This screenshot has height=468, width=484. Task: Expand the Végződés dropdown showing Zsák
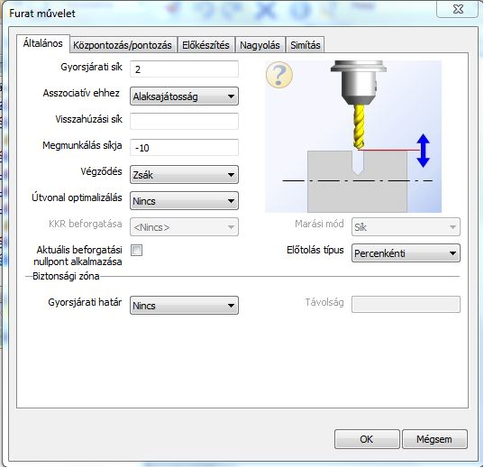184,175
